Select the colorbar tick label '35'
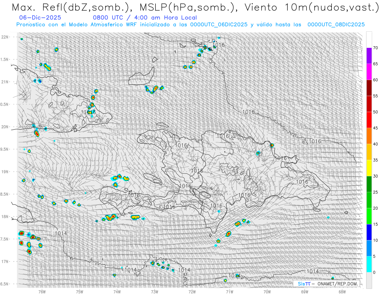This screenshot has width=384, height=296. click(x=375, y=160)
